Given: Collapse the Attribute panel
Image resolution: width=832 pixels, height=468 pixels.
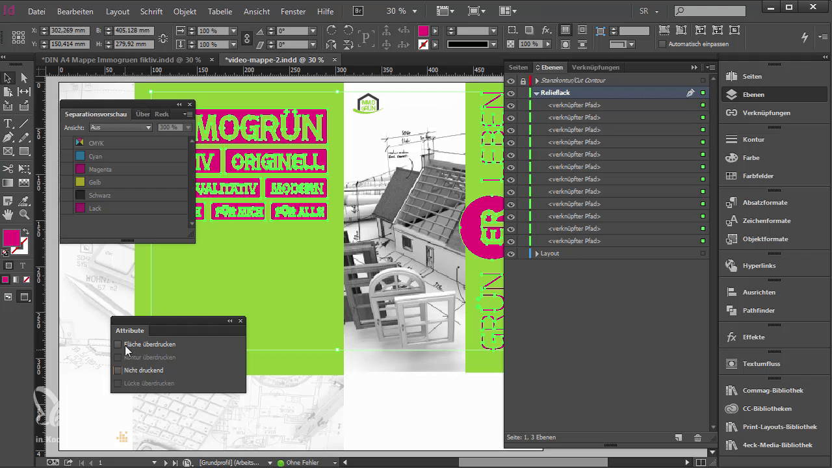Looking at the screenshot, I should click(x=230, y=320).
